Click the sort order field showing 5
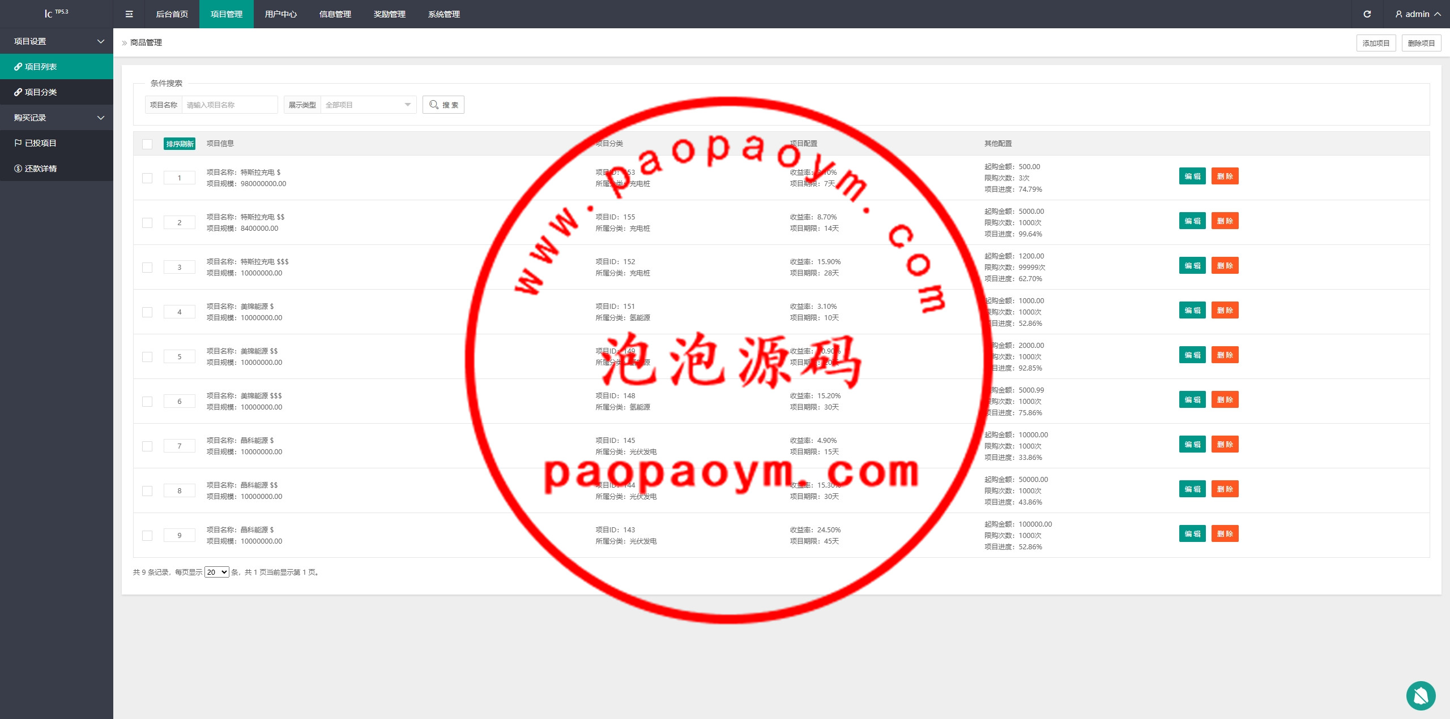Screen dimensions: 1450x719 (x=180, y=356)
